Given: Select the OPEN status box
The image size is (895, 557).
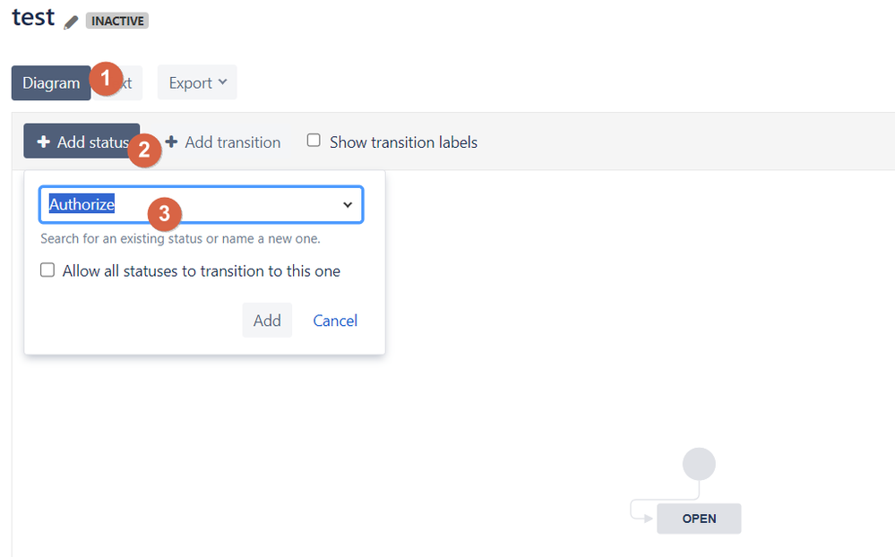Looking at the screenshot, I should 699,518.
